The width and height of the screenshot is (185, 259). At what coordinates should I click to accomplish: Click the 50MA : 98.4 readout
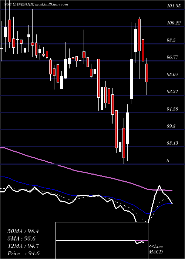(x=23, y=231)
